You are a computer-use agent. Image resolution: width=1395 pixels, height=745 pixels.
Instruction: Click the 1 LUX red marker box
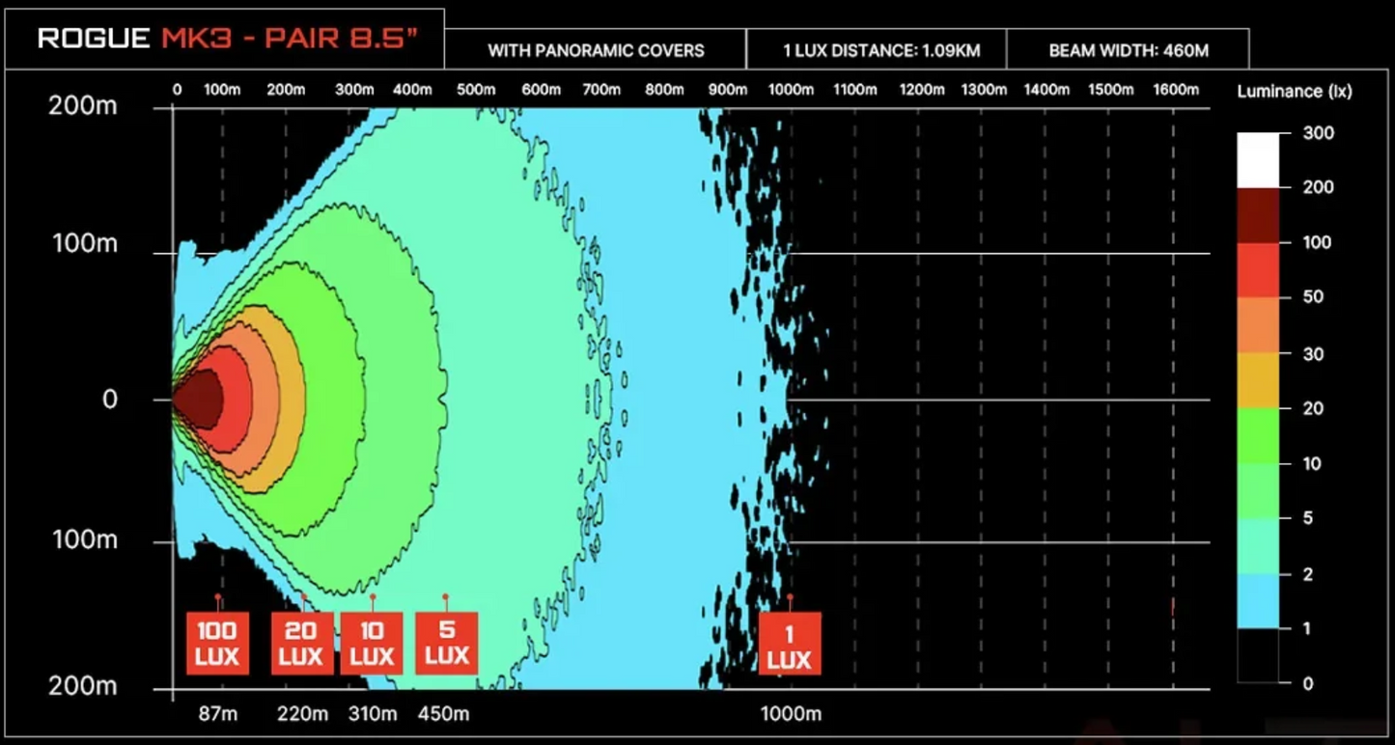790,644
